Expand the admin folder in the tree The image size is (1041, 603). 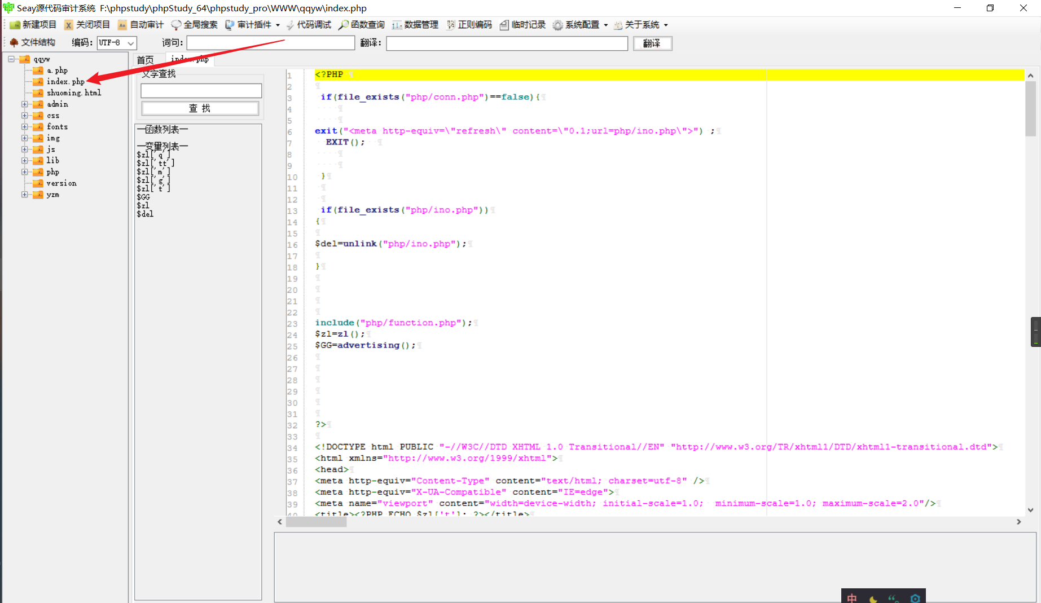(x=24, y=104)
